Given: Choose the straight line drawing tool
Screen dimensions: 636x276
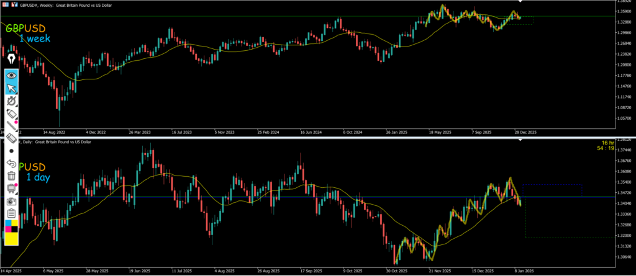Looking at the screenshot, I should [11, 128].
